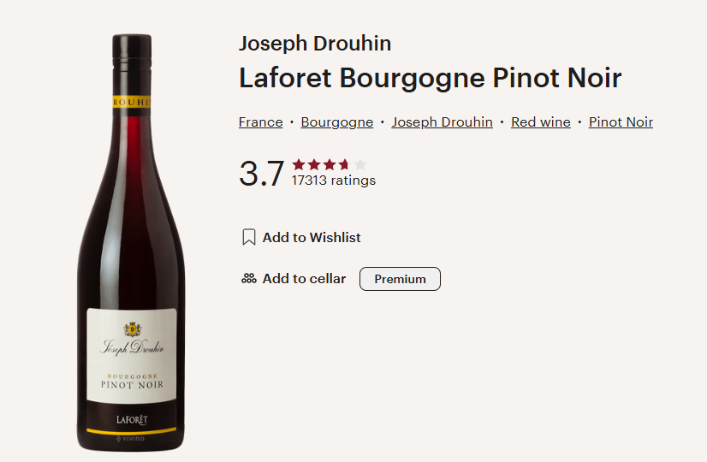Click the grape cluster cellar icon
Viewport: 707px width, 462px height.
coord(249,279)
